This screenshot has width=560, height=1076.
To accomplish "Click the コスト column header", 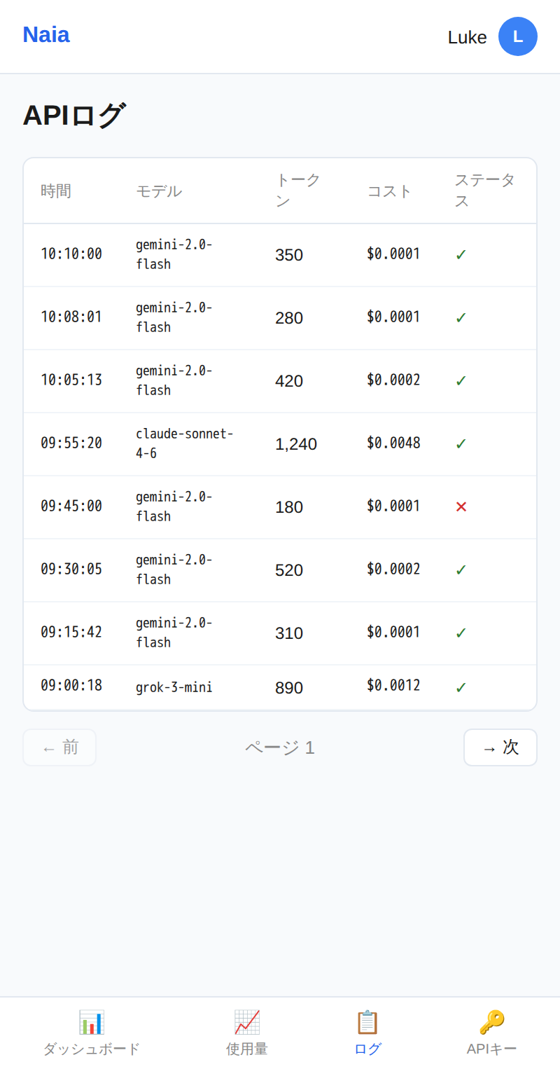I will pos(390,191).
